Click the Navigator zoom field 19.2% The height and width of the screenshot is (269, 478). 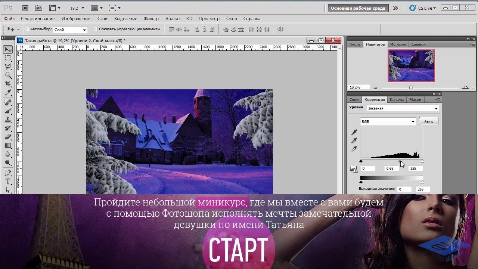[358, 87]
